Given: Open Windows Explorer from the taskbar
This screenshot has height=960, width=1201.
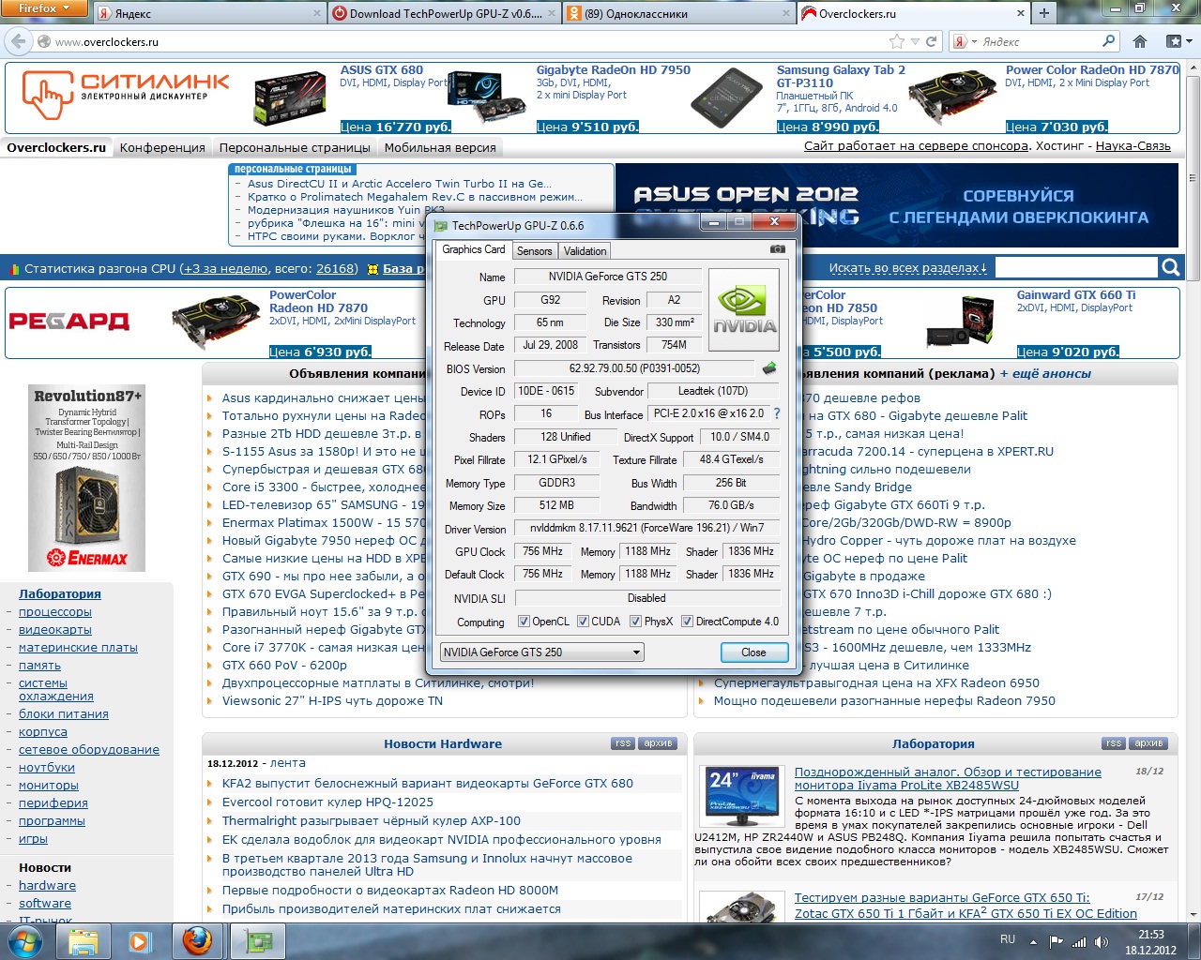Looking at the screenshot, I should [83, 941].
